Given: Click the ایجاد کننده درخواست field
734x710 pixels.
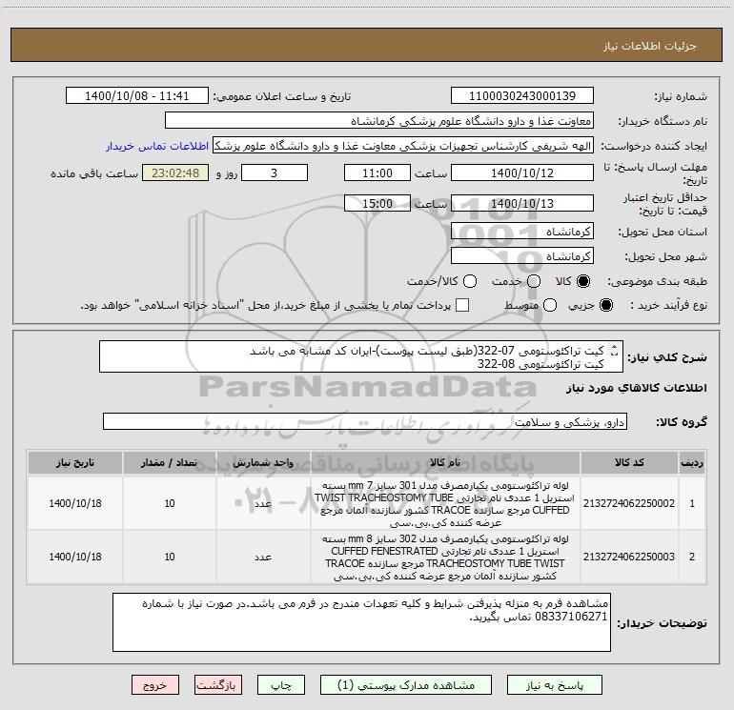Looking at the screenshot, I should tap(403, 146).
